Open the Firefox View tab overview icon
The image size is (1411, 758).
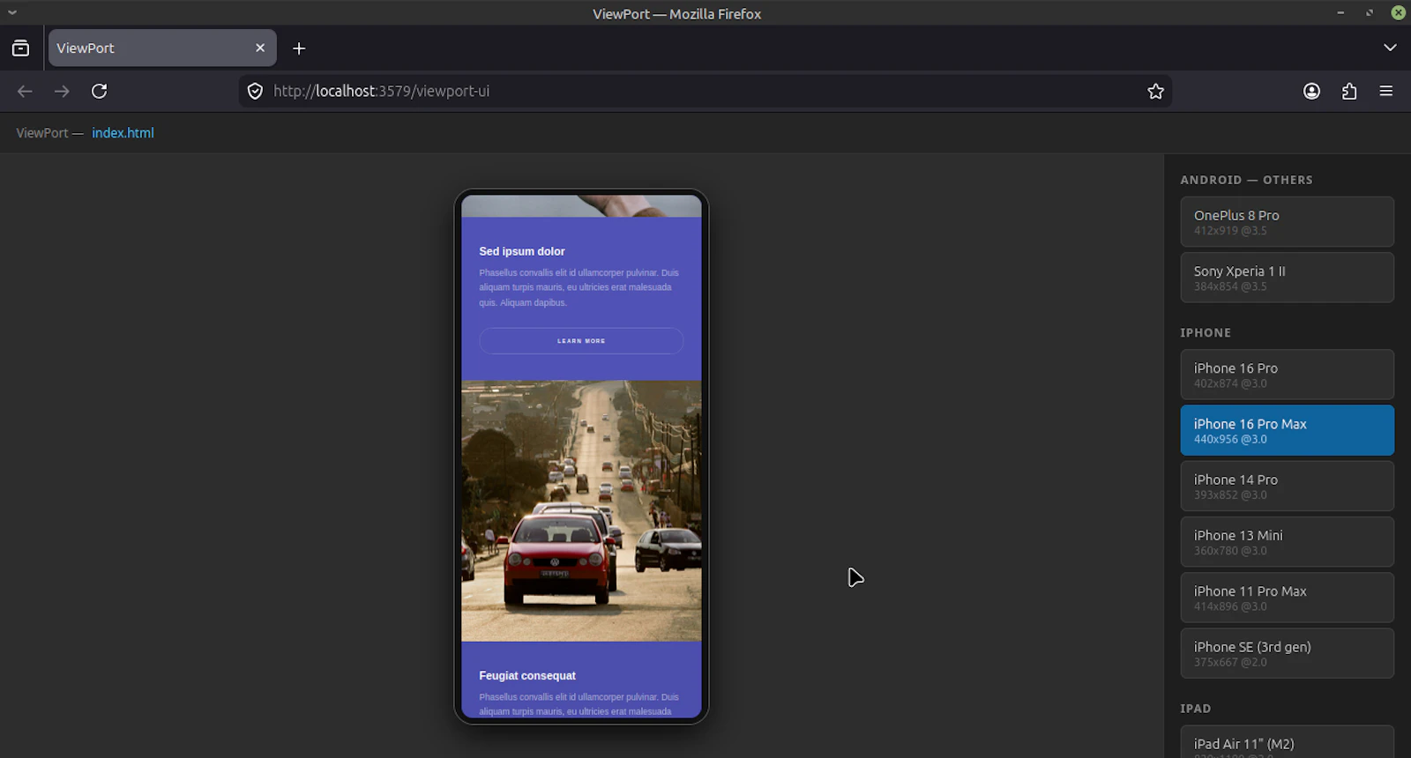[x=20, y=48]
